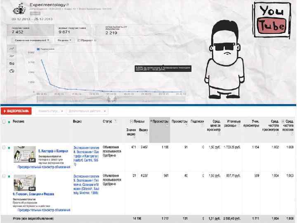297x223 pixels.
Task: Expand the Сред. частота показов column group
Action: [283, 121]
